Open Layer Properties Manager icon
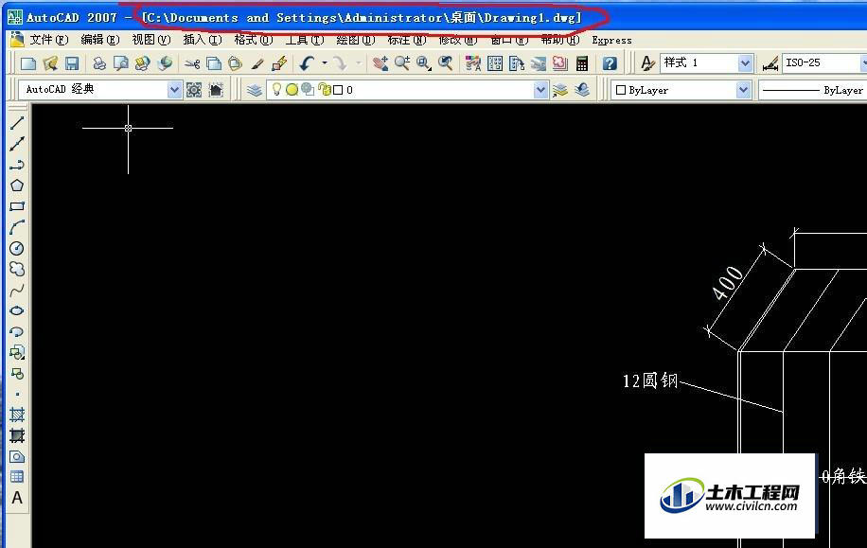 (255, 90)
